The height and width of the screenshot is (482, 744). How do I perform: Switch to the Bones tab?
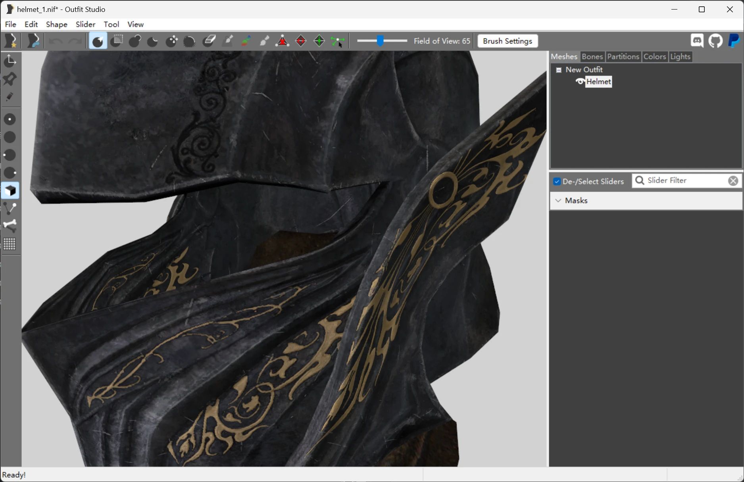coord(592,56)
